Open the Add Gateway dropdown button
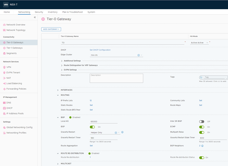Screen dimensions: 228x166 51,29
